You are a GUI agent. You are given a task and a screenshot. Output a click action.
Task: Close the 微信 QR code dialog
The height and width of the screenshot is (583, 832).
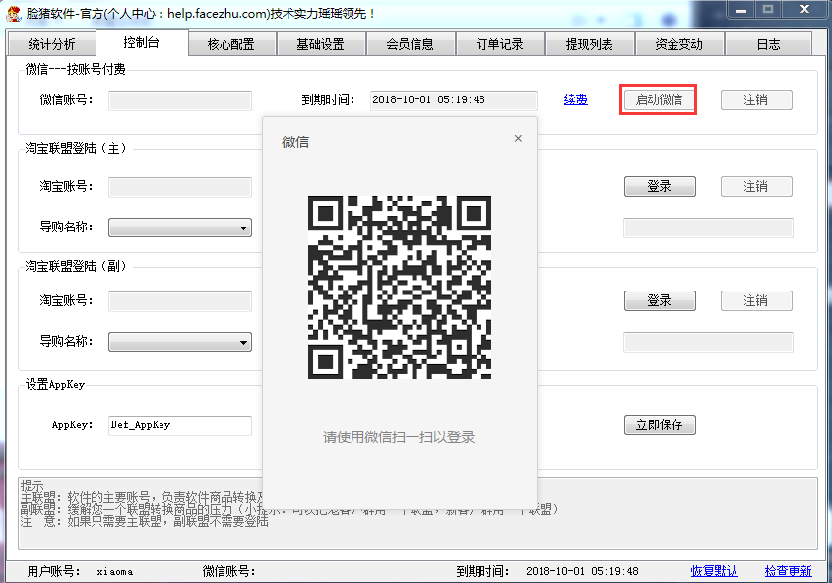tap(519, 139)
